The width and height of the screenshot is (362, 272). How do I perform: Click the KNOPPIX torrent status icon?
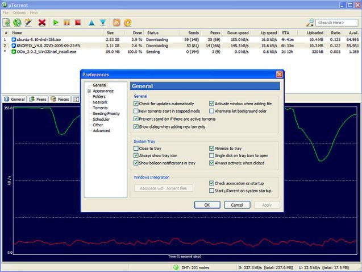coord(14,46)
